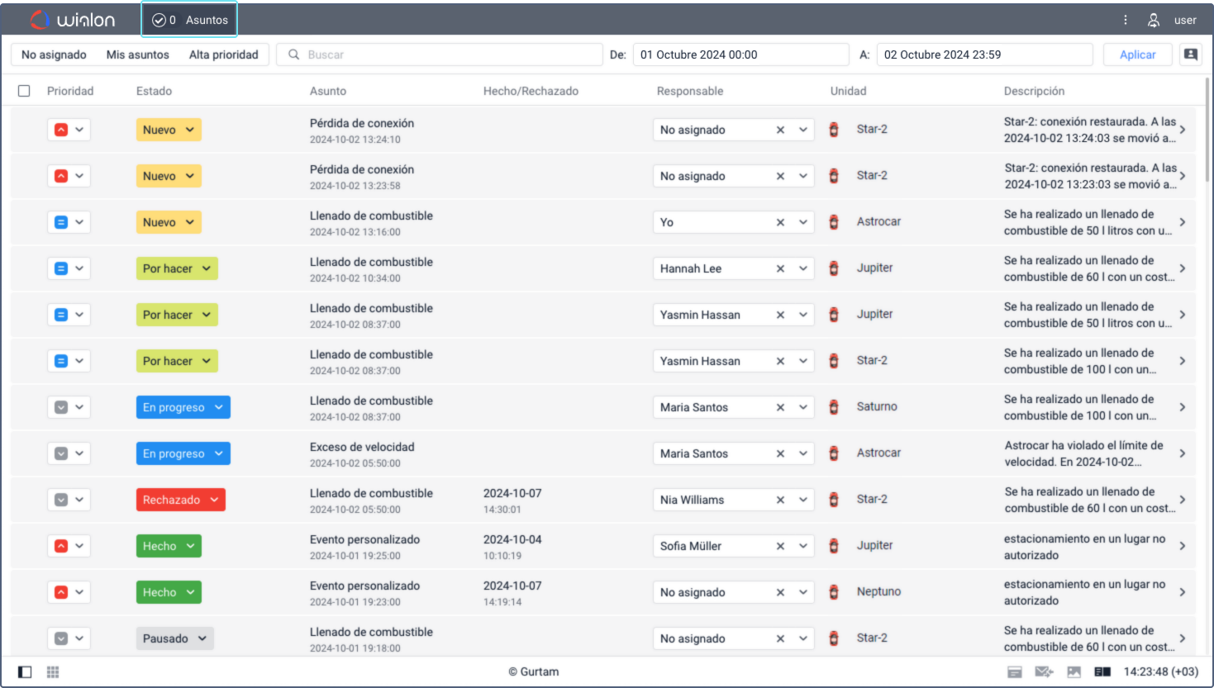Toggle the sidebar panel icon in bottom bar
1214x688 pixels.
coord(25,672)
